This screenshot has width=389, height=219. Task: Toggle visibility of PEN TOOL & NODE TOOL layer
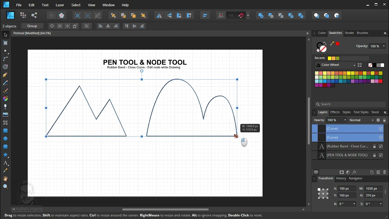pos(380,155)
